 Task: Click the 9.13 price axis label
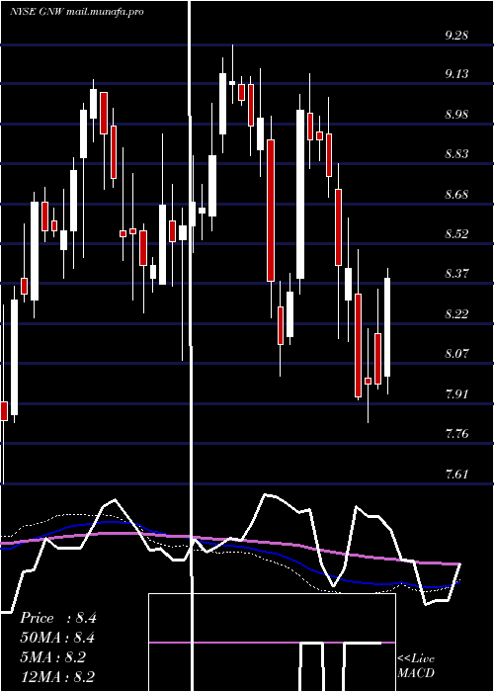456,74
